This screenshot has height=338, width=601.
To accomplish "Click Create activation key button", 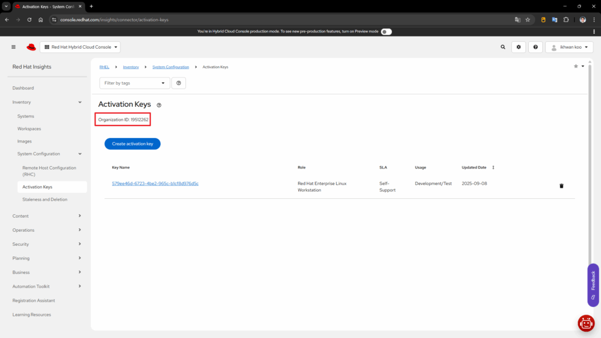I will coord(132,144).
